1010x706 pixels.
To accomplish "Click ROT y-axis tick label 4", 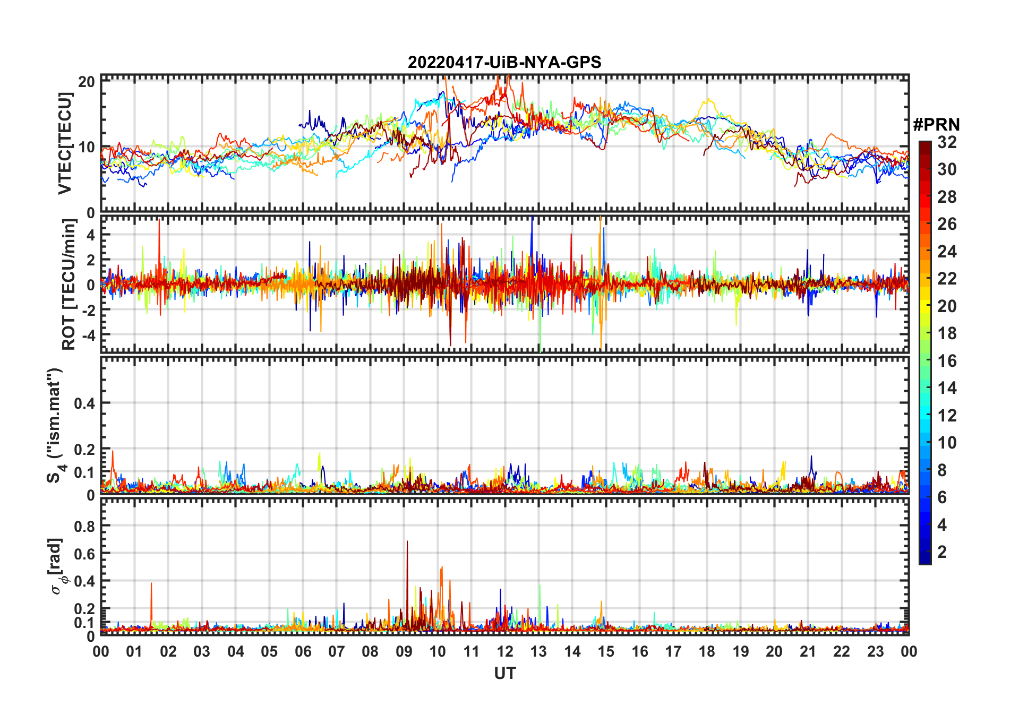I will point(91,235).
